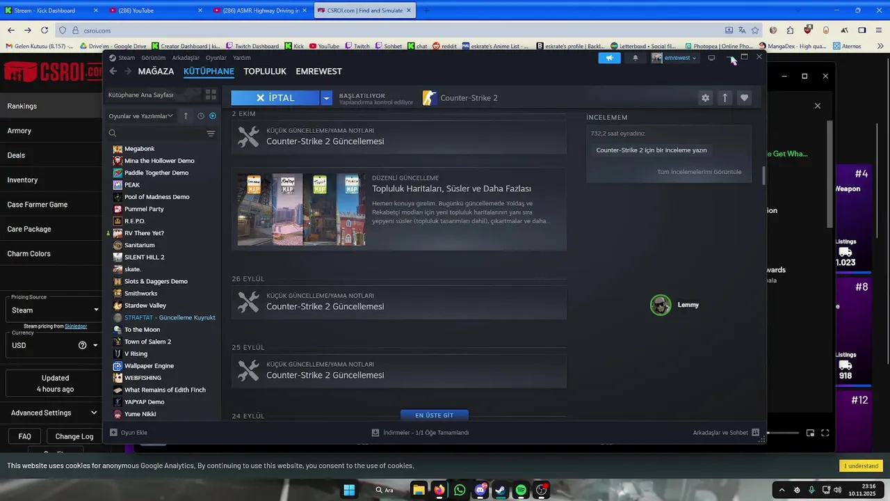890x501 pixels.
Task: Open dropdown arrow next to İPTAL
Action: tap(326, 98)
